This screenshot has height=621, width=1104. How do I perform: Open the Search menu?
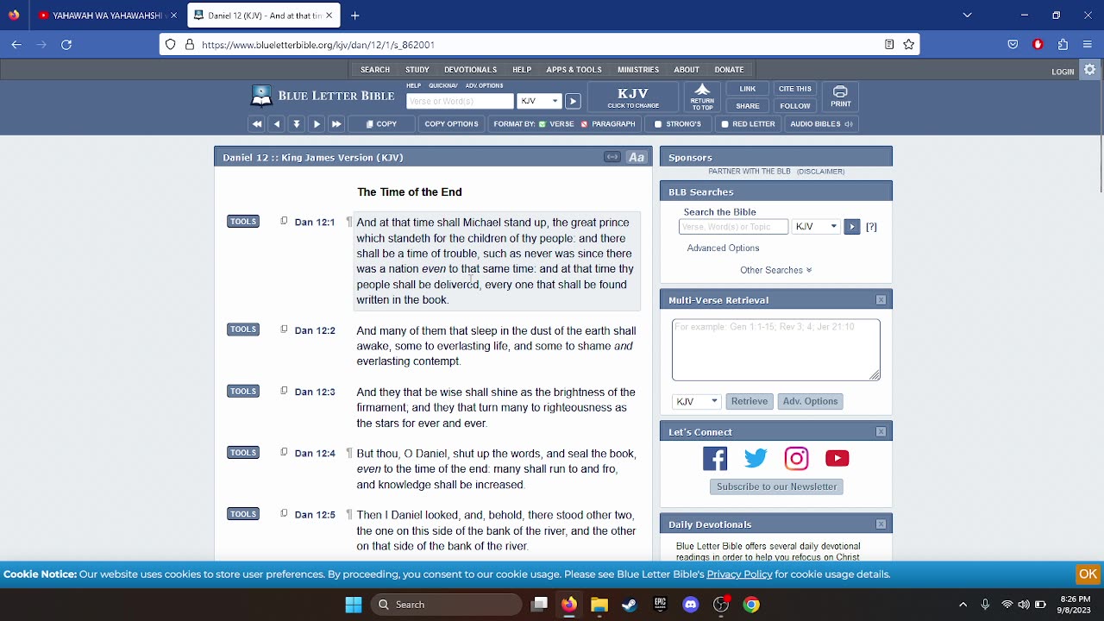(x=375, y=70)
